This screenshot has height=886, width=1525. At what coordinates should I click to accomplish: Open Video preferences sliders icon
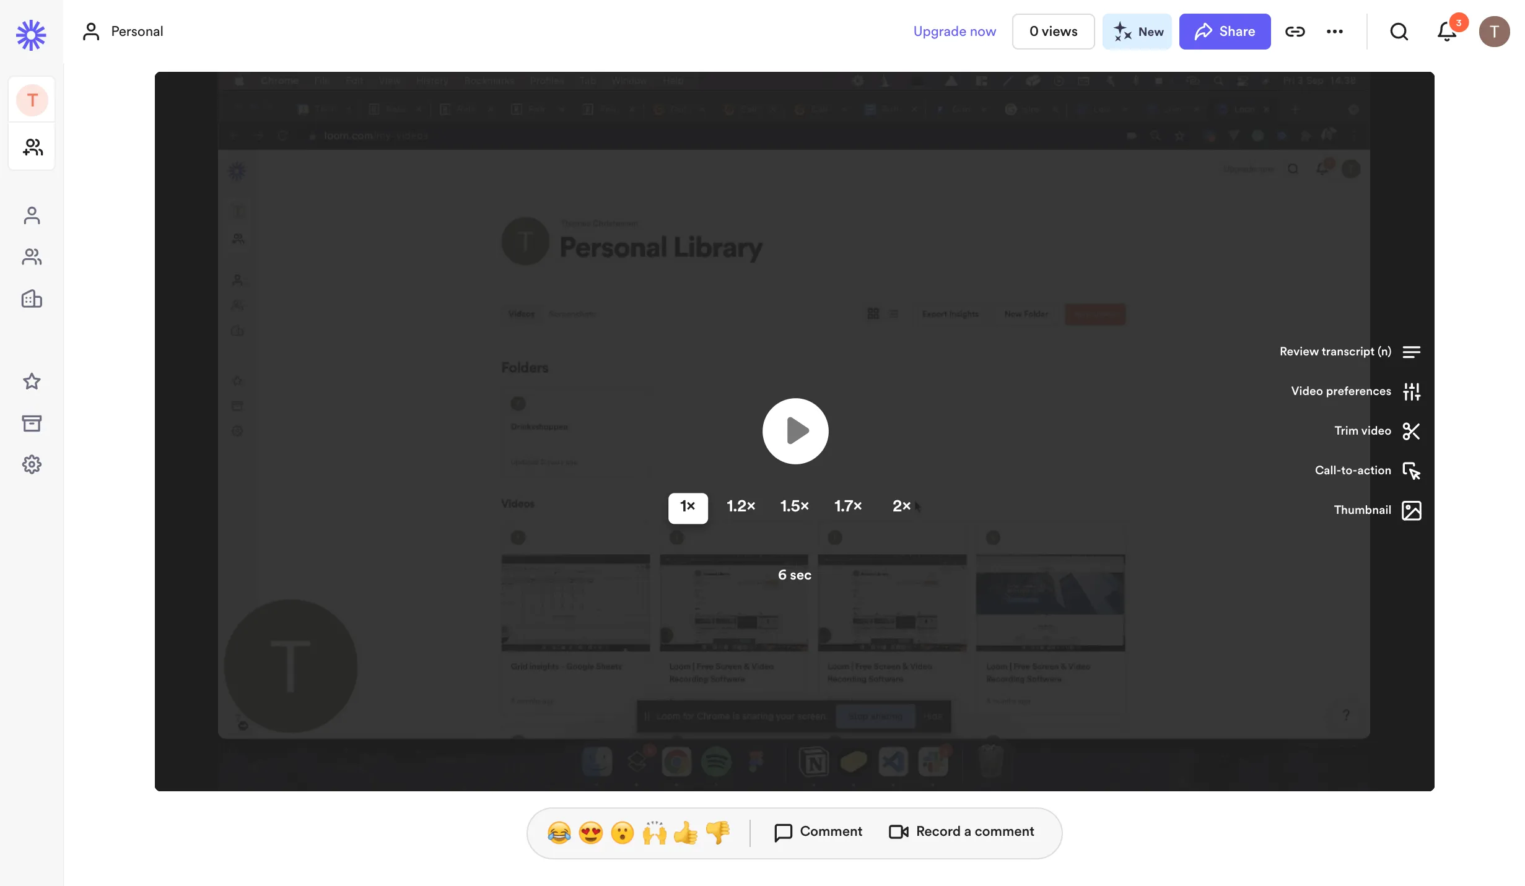coord(1412,391)
